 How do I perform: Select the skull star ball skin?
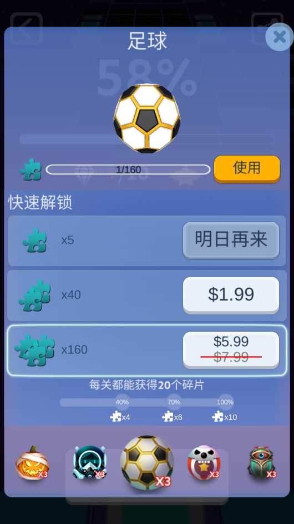click(x=204, y=463)
